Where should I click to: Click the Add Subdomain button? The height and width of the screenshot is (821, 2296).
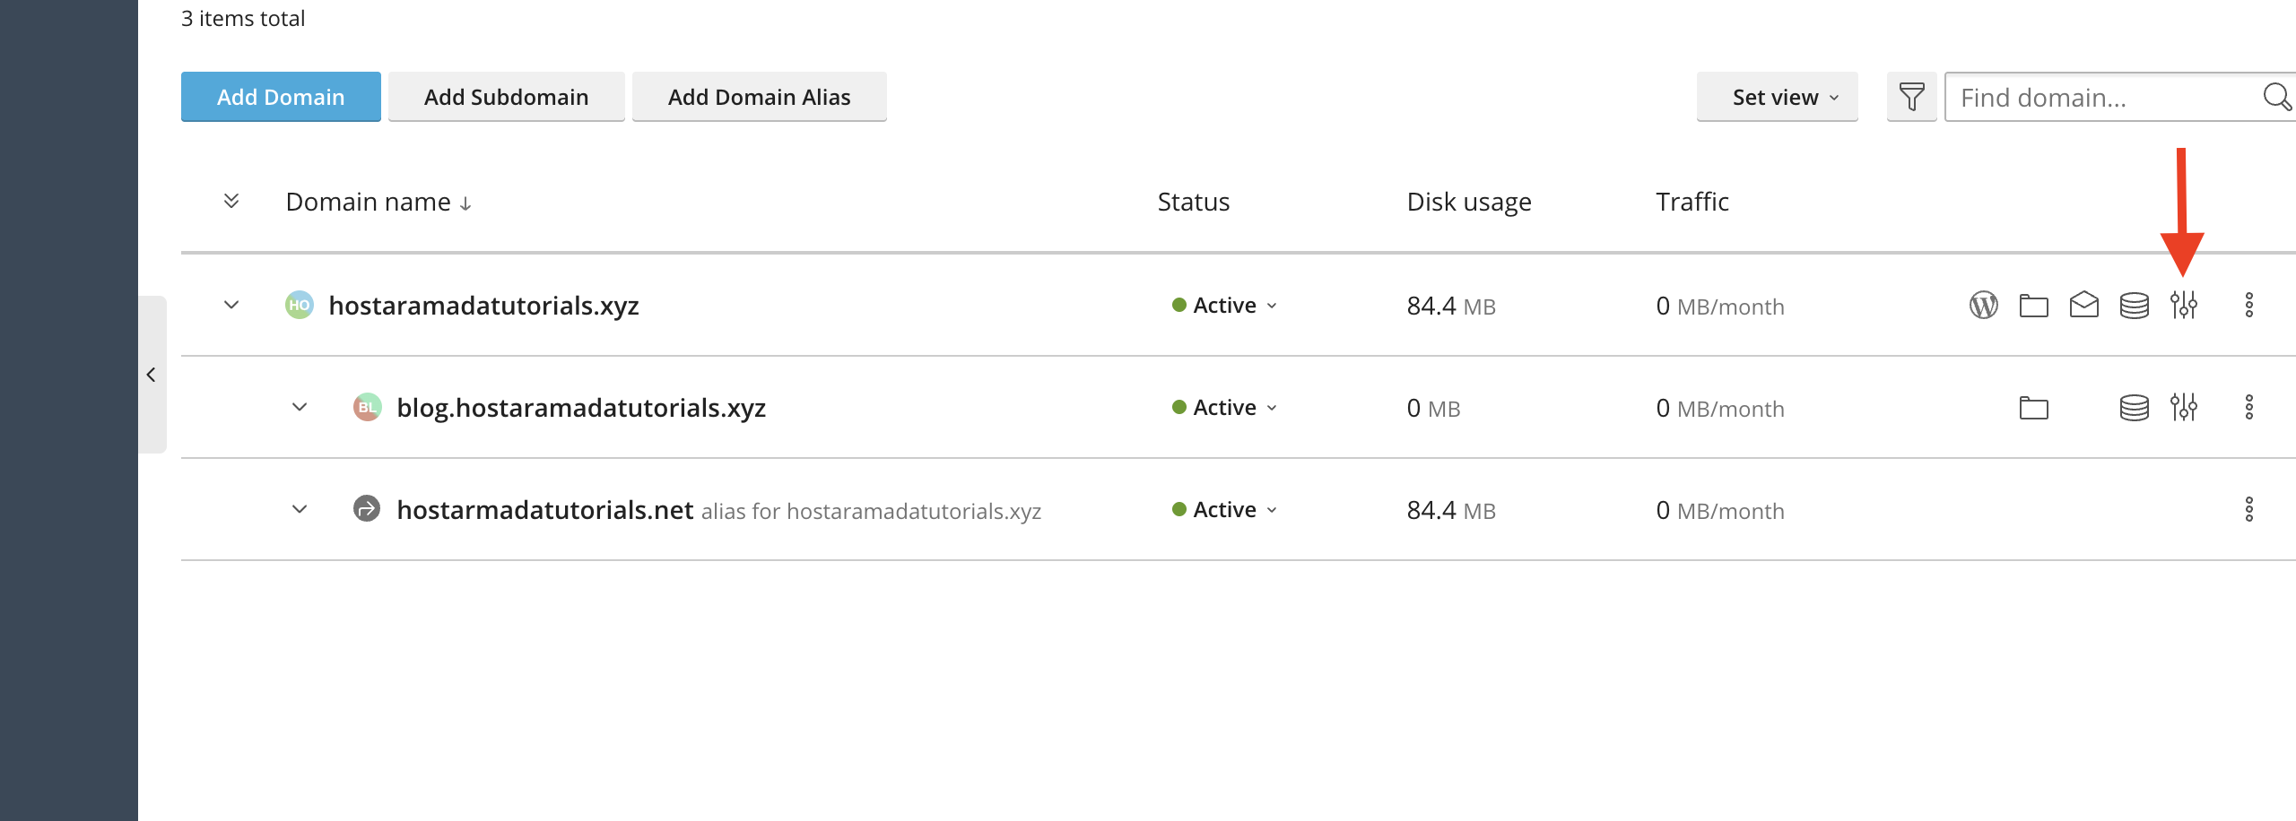pyautogui.click(x=506, y=97)
